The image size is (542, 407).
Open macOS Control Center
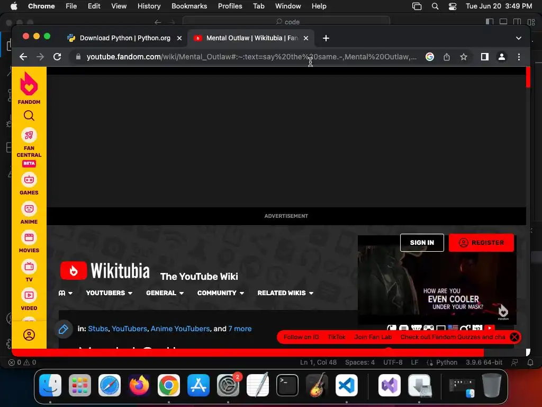click(x=453, y=6)
